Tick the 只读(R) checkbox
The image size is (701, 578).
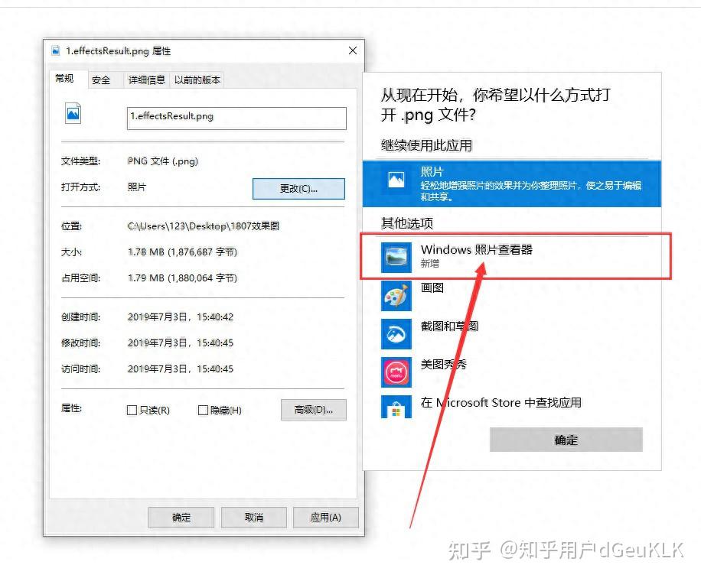click(132, 410)
